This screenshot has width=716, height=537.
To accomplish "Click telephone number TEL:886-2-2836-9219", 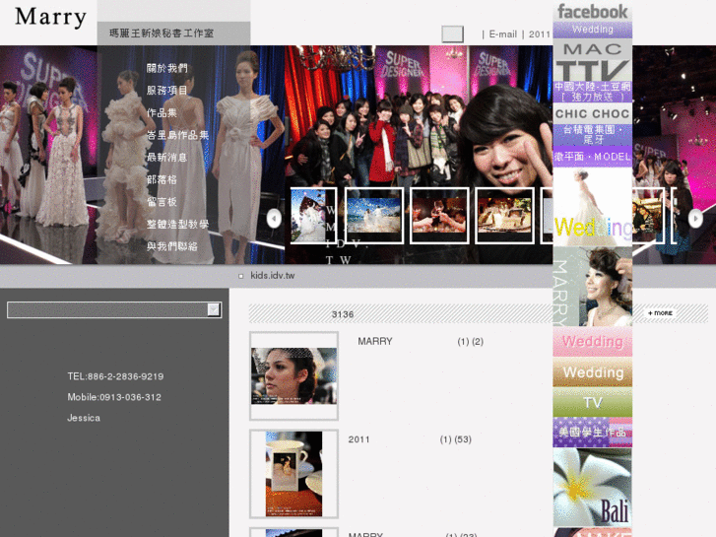I will pyautogui.click(x=115, y=376).
